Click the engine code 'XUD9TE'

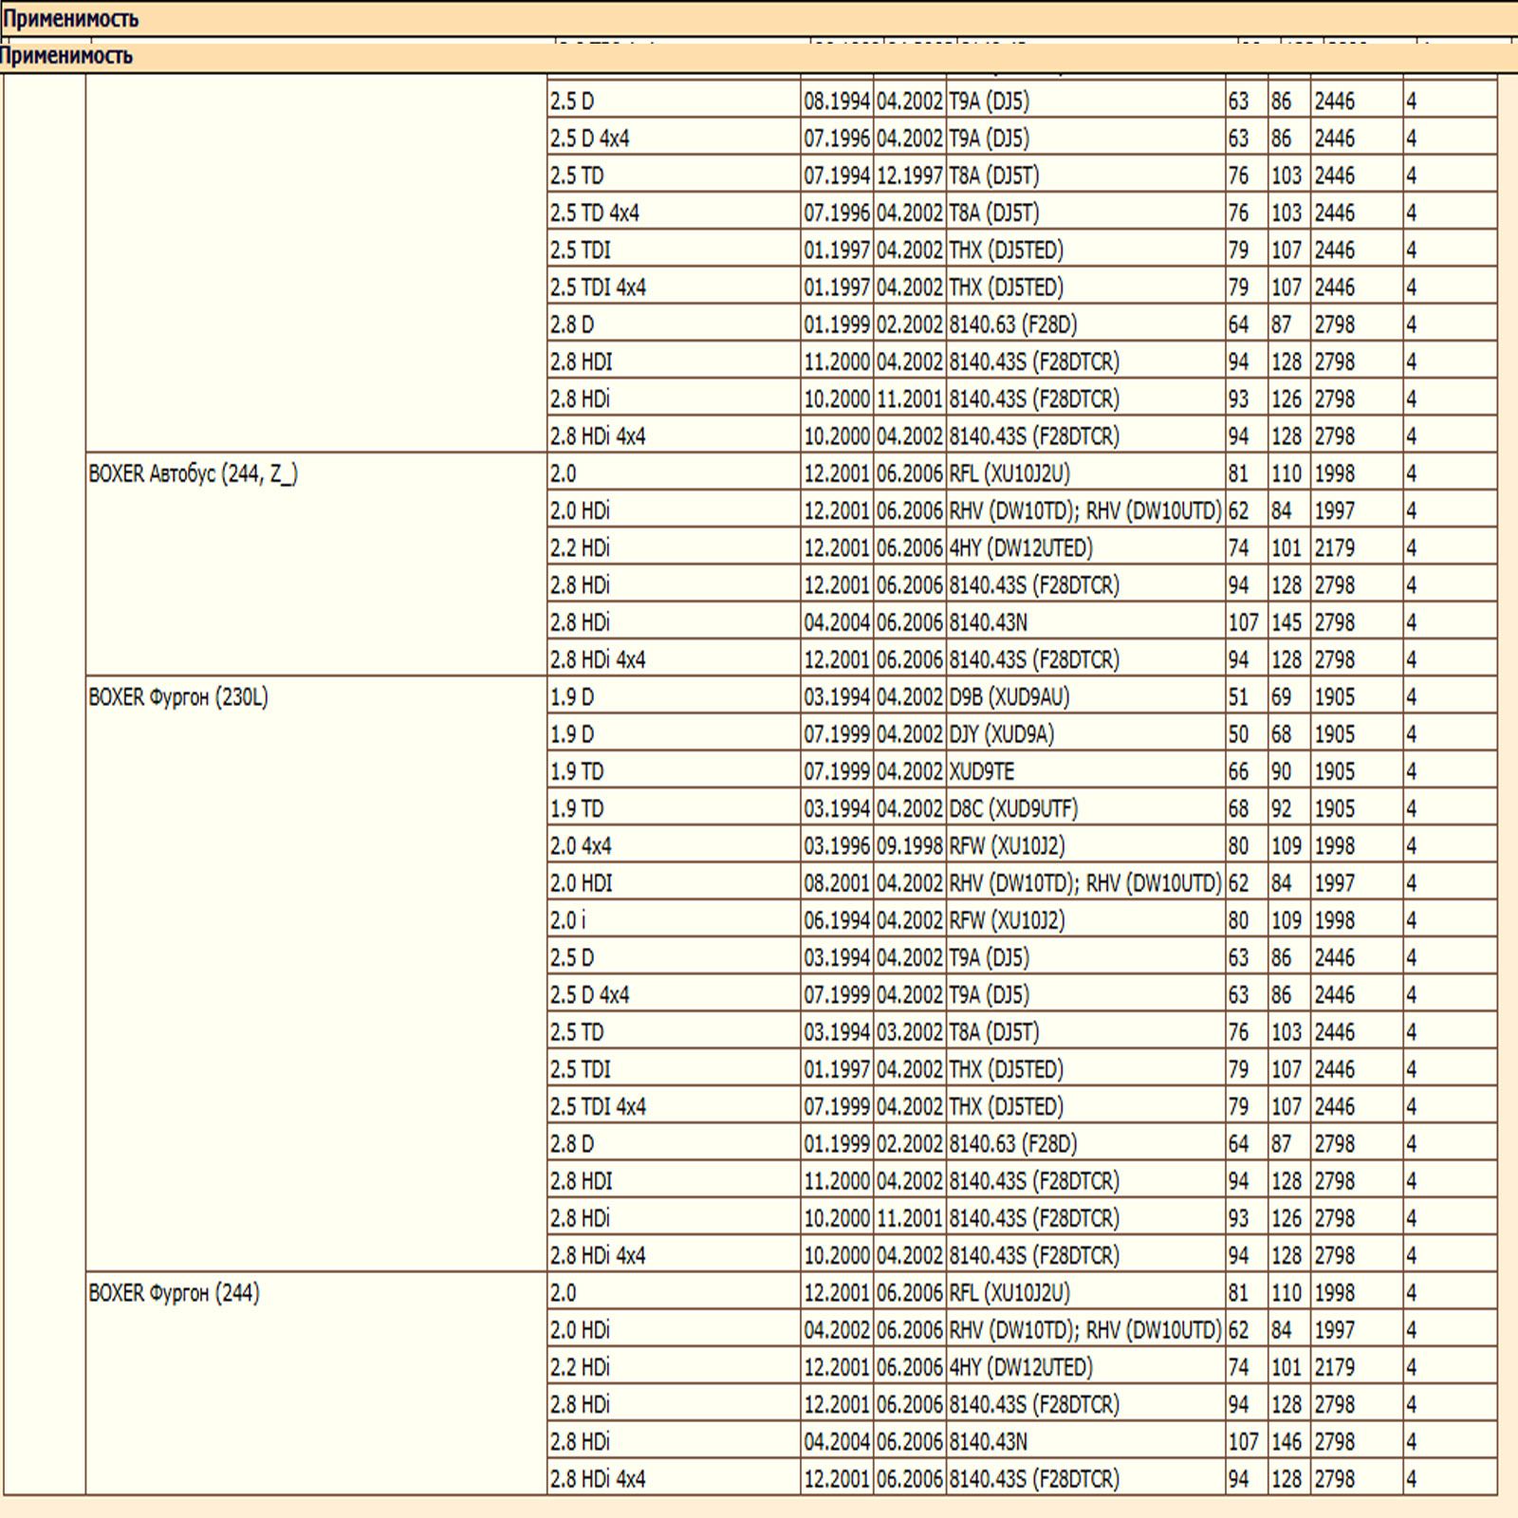[982, 771]
